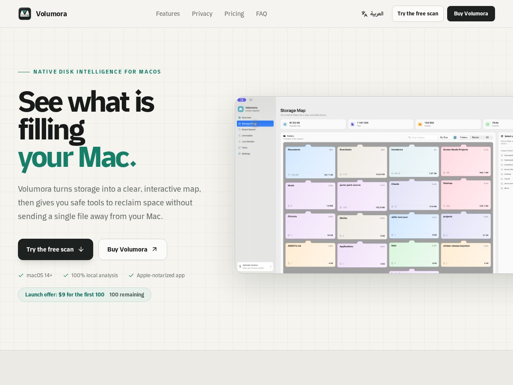
Task: Click the Filter folders search field
Action: 422,137
